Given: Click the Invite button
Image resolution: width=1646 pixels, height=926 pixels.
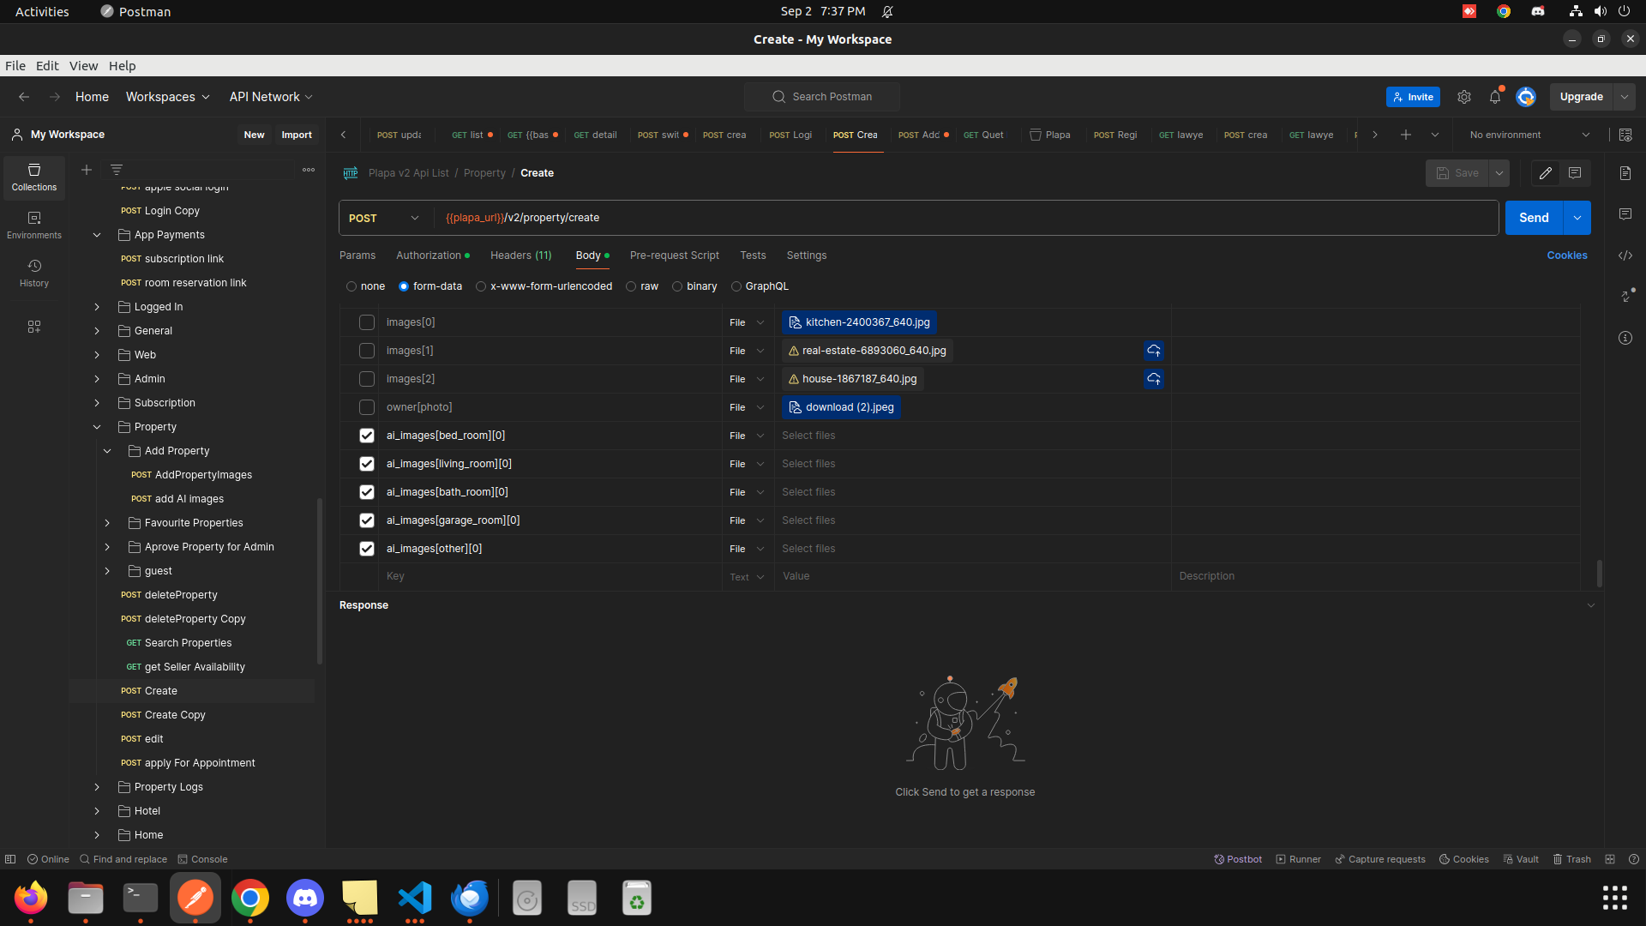Looking at the screenshot, I should click(1413, 97).
